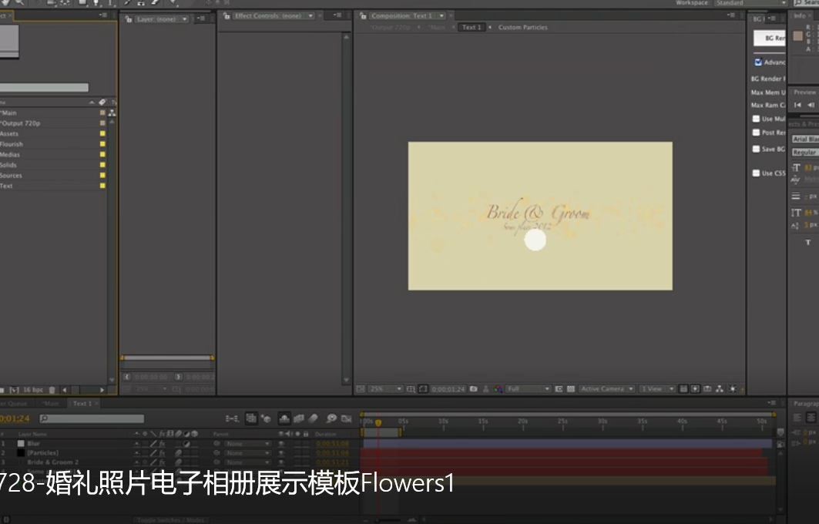Show channel and color management settings
Image resolution: width=819 pixels, height=524 pixels.
[498, 388]
